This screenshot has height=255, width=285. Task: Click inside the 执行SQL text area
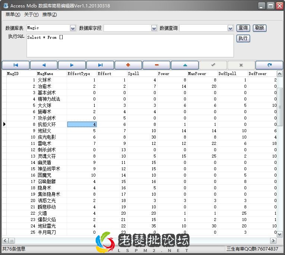coord(130,46)
